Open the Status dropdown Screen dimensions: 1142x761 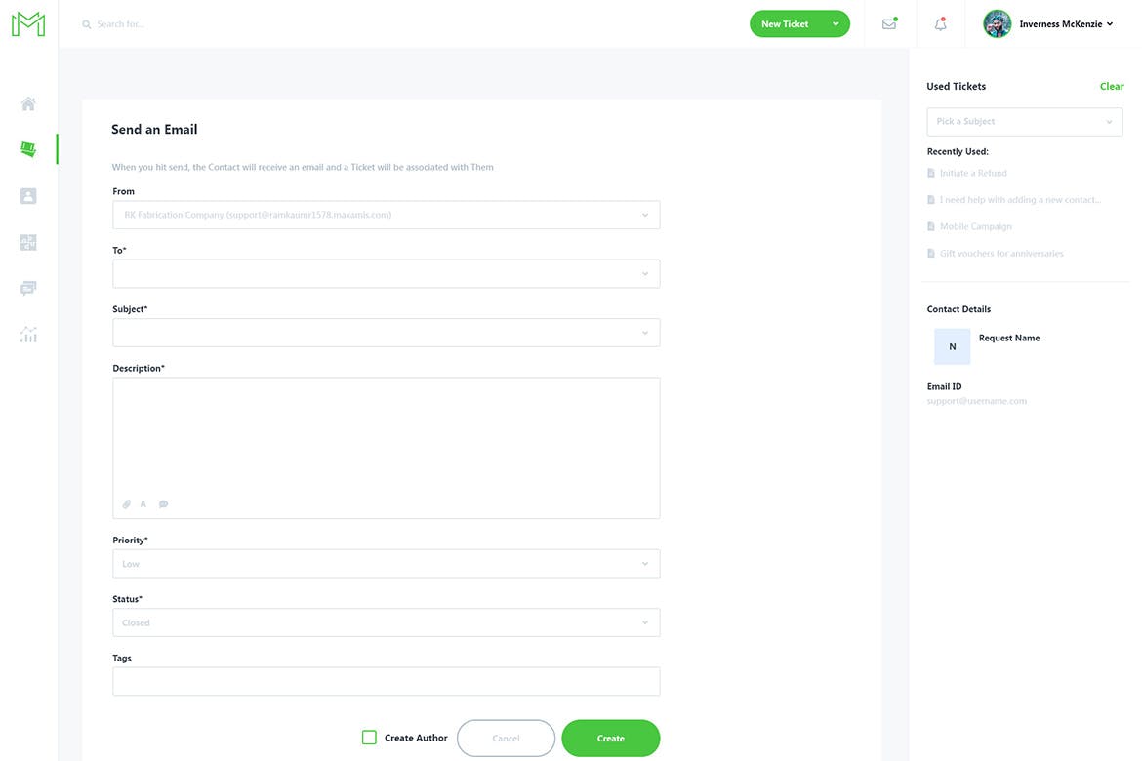[x=386, y=622]
